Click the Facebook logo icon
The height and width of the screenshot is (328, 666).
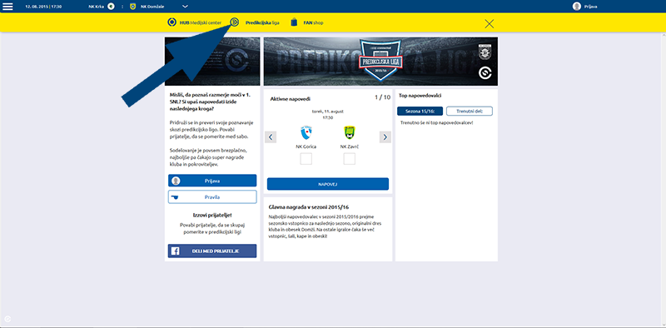coord(175,251)
